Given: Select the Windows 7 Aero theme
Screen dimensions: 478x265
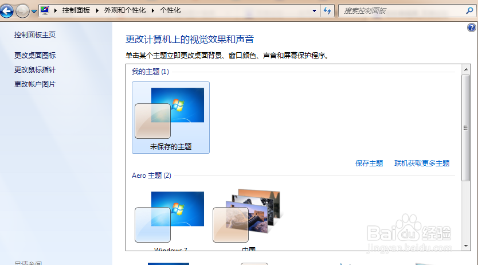Looking at the screenshot, I should point(171,220).
